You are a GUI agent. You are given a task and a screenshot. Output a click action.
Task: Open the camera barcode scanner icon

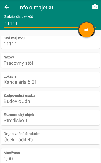(95, 7)
